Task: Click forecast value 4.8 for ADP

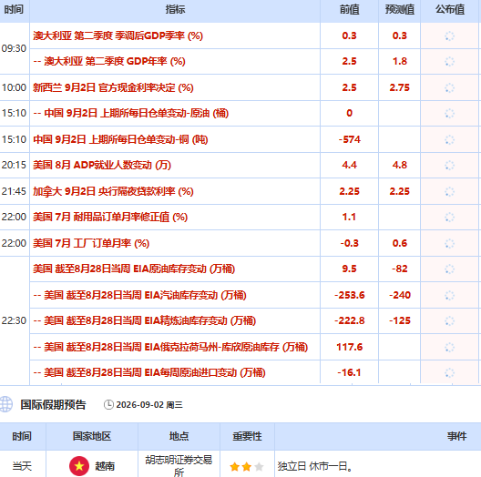Action: [400, 166]
